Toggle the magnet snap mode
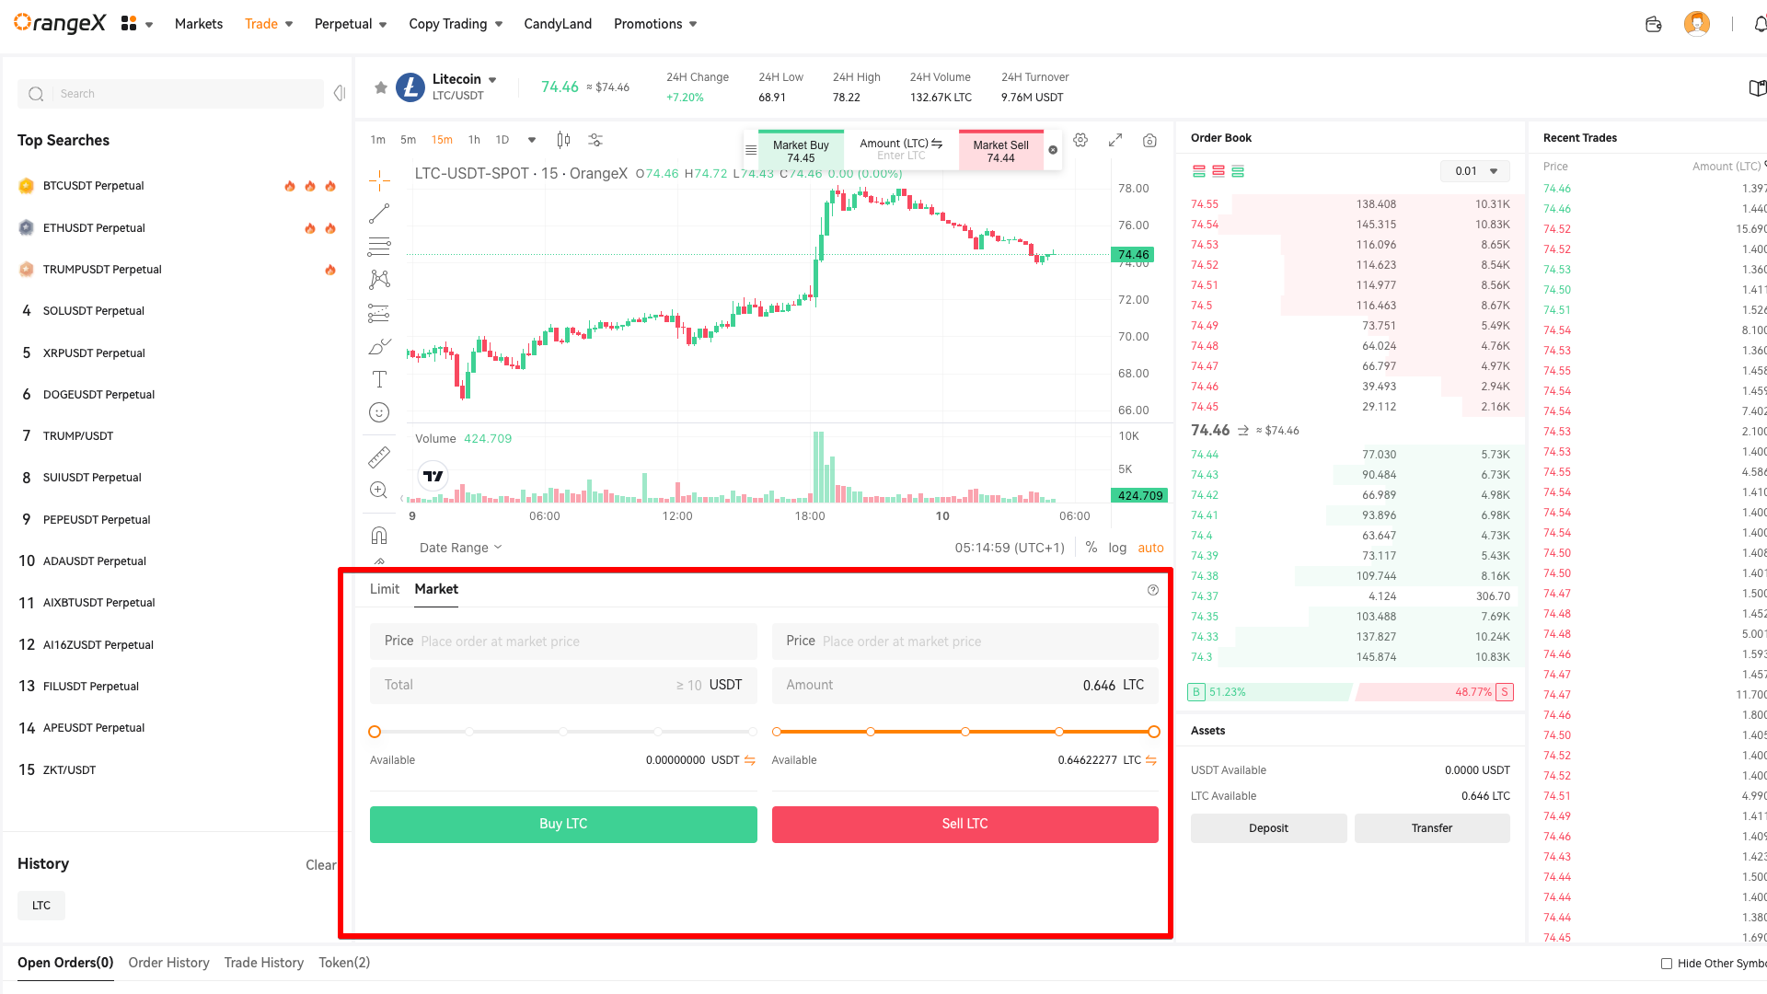The width and height of the screenshot is (1767, 994). tap(379, 536)
